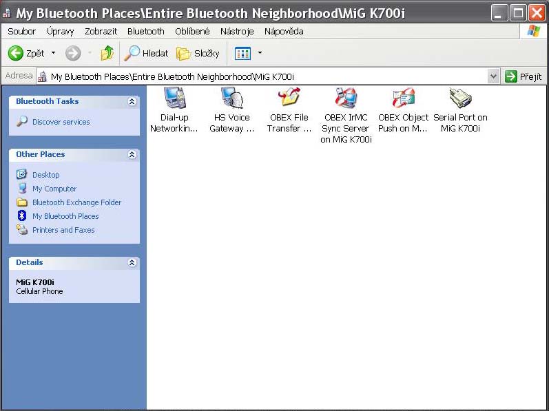Open the Nápověda menu

(x=284, y=32)
